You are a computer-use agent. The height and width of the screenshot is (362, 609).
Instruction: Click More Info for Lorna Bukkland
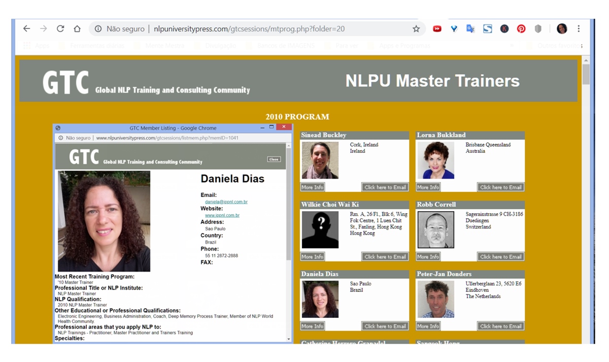[x=428, y=187]
